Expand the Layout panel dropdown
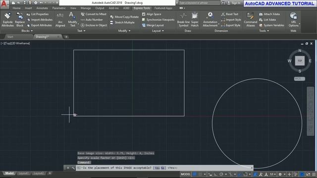317x178 pixels. tap(158, 31)
